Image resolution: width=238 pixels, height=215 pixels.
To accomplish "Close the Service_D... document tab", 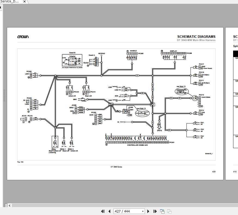I will click(25, 2).
